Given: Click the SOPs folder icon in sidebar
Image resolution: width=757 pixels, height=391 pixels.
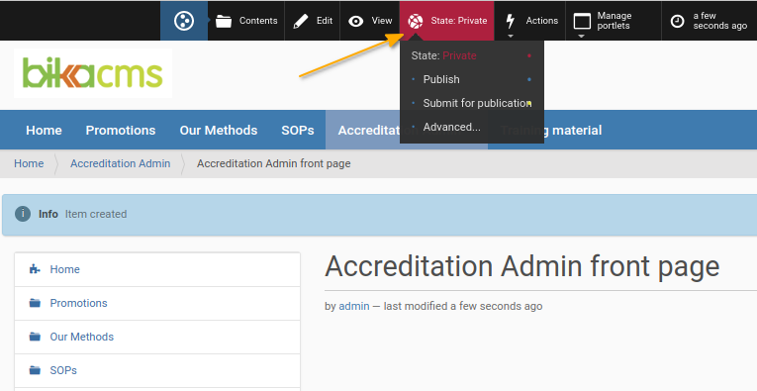Looking at the screenshot, I should 35,370.
